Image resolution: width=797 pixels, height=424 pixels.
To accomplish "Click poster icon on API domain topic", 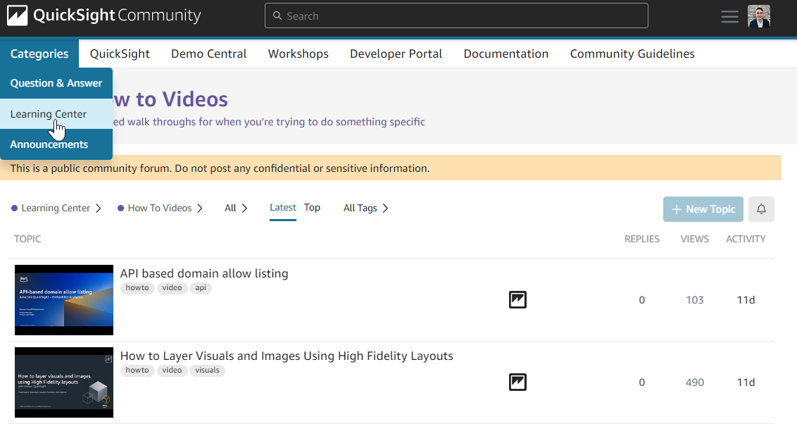I will [x=517, y=300].
